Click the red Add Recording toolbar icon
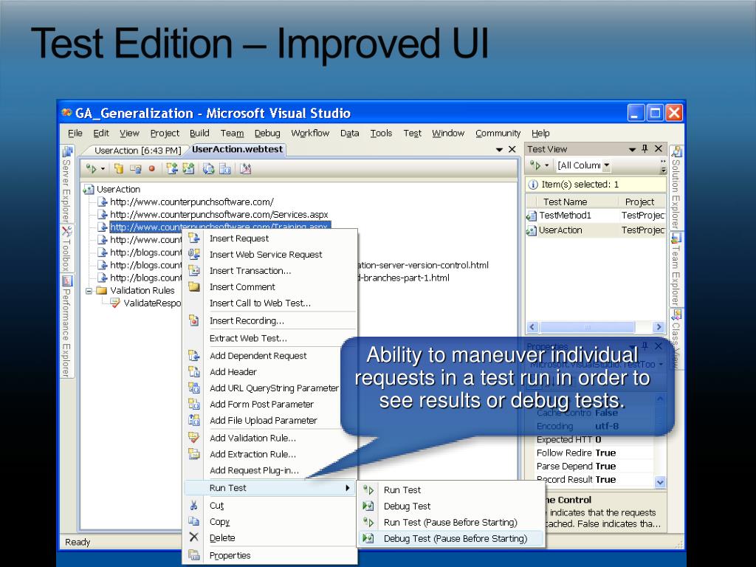Image resolution: width=756 pixels, height=567 pixels. pyautogui.click(x=151, y=169)
